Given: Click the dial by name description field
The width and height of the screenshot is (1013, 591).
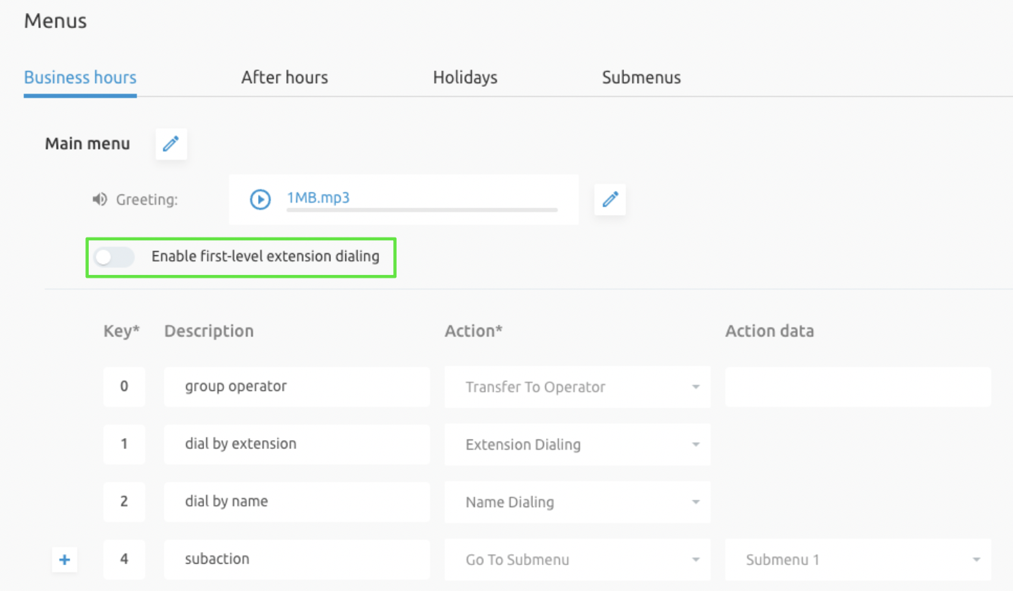Looking at the screenshot, I should pyautogui.click(x=297, y=502).
